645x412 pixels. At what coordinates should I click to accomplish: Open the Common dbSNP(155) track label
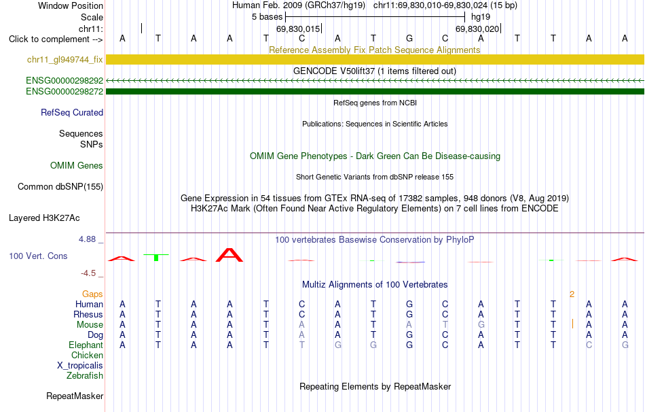(60, 187)
